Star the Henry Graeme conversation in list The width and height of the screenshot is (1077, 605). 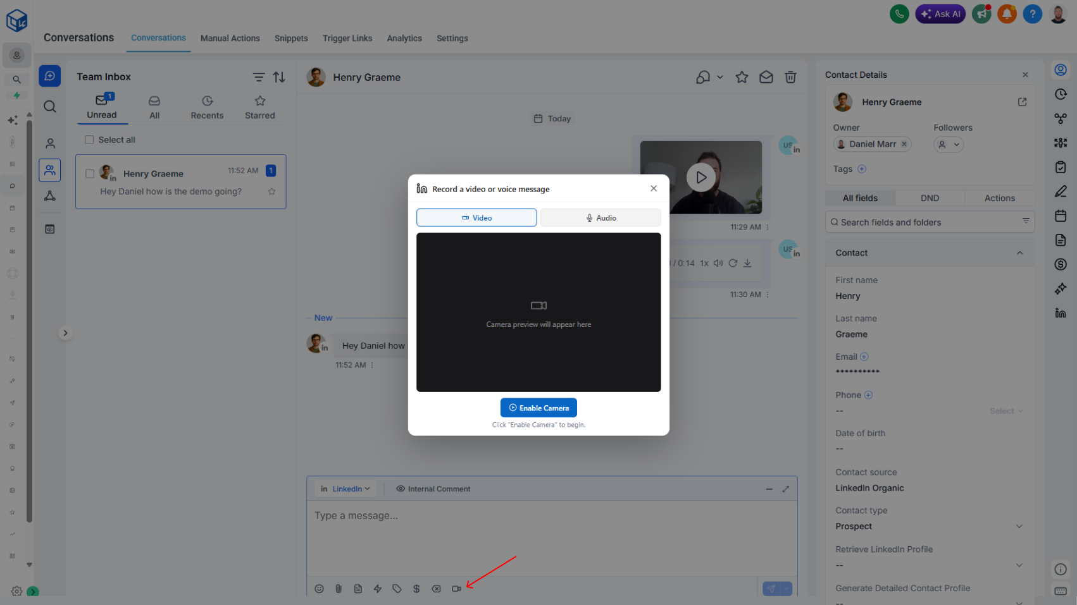pos(271,192)
